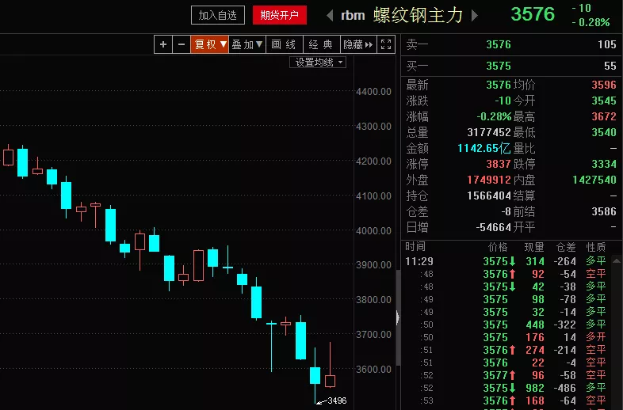
Task: Click the 今开 value 3545
Action: [x=604, y=101]
